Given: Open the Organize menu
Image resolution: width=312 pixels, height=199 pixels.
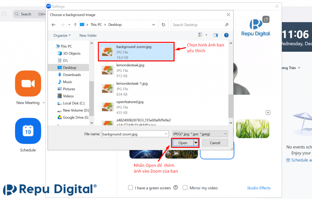Looking at the screenshot, I should click(62, 35).
